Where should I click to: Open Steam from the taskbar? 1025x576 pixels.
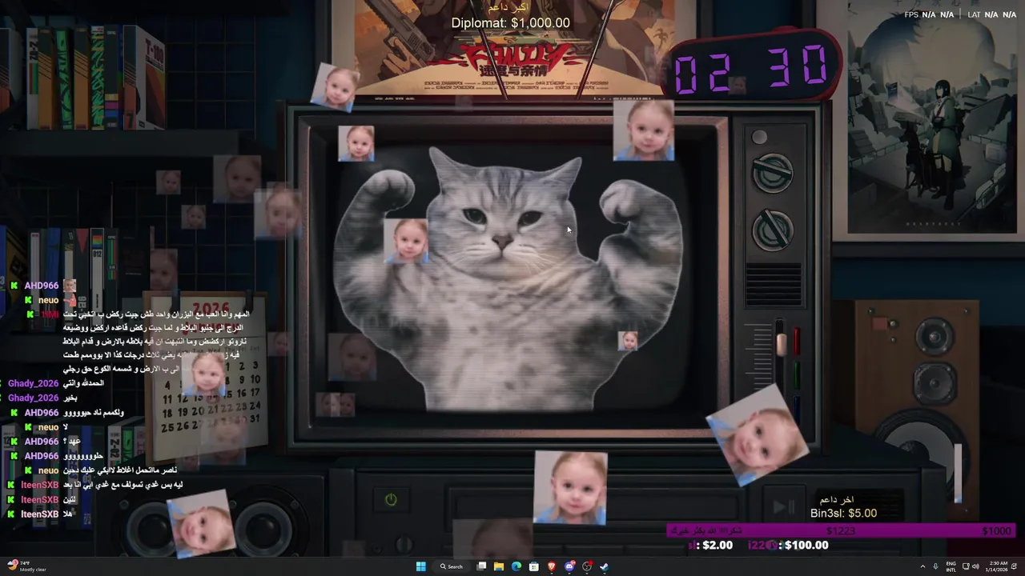(x=605, y=566)
